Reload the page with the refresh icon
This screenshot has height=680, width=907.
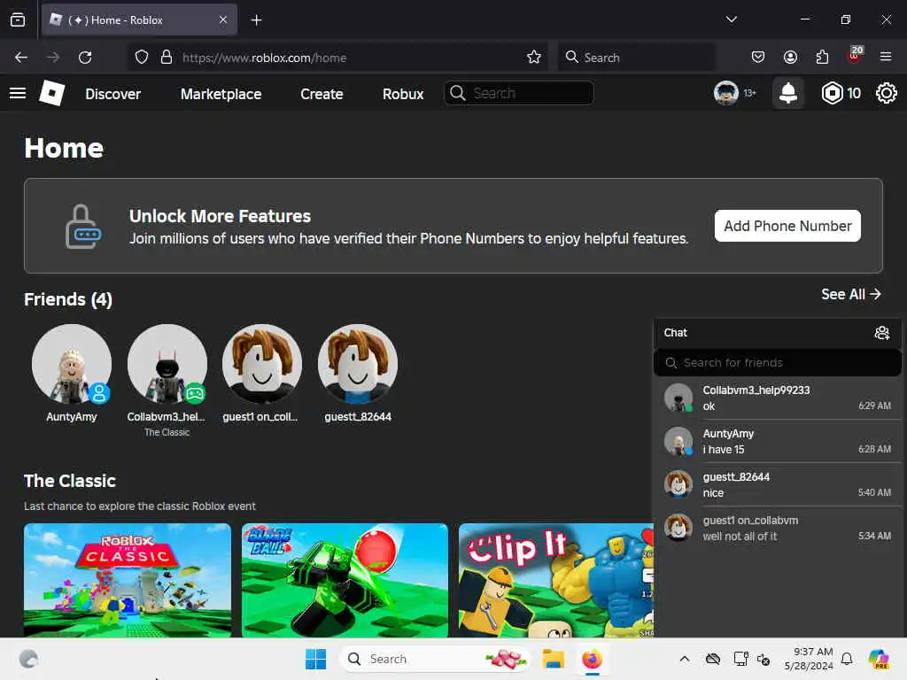click(x=85, y=58)
